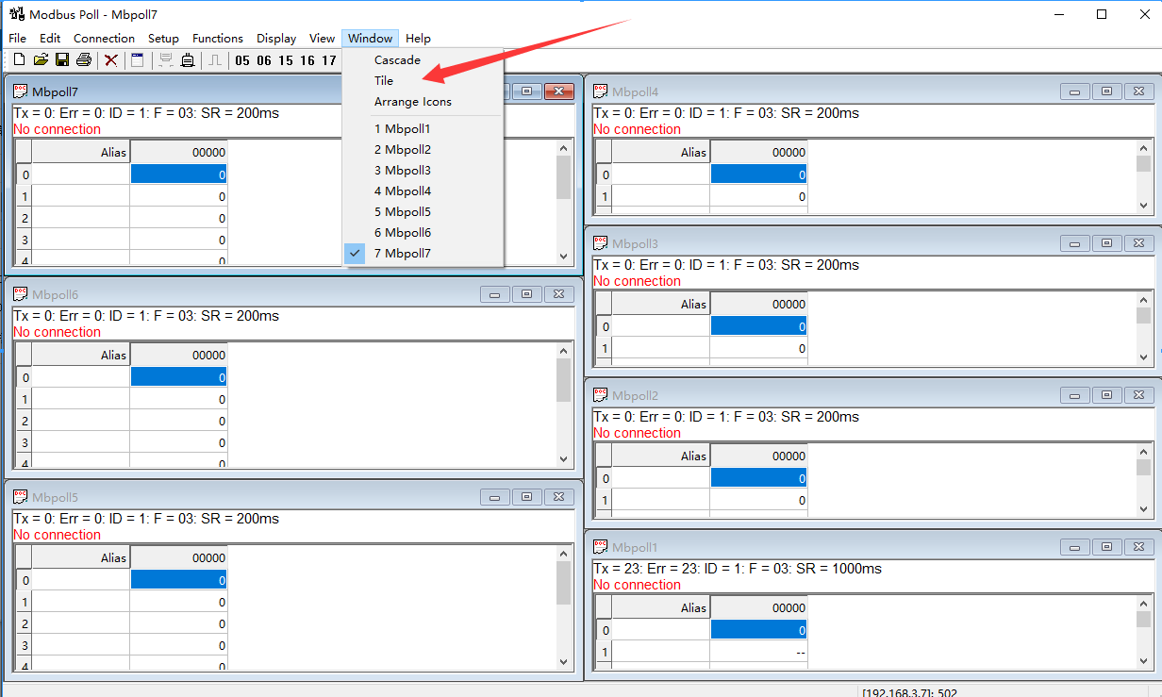Click the Open file folder icon
This screenshot has width=1162, height=697.
tap(41, 60)
